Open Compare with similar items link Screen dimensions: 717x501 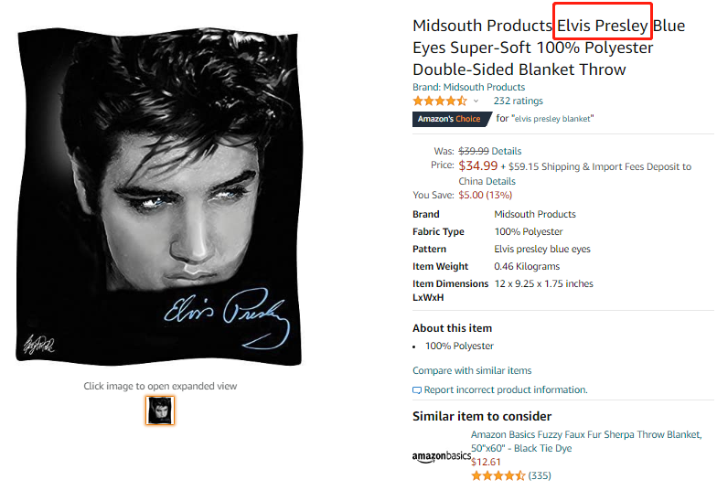pos(472,370)
